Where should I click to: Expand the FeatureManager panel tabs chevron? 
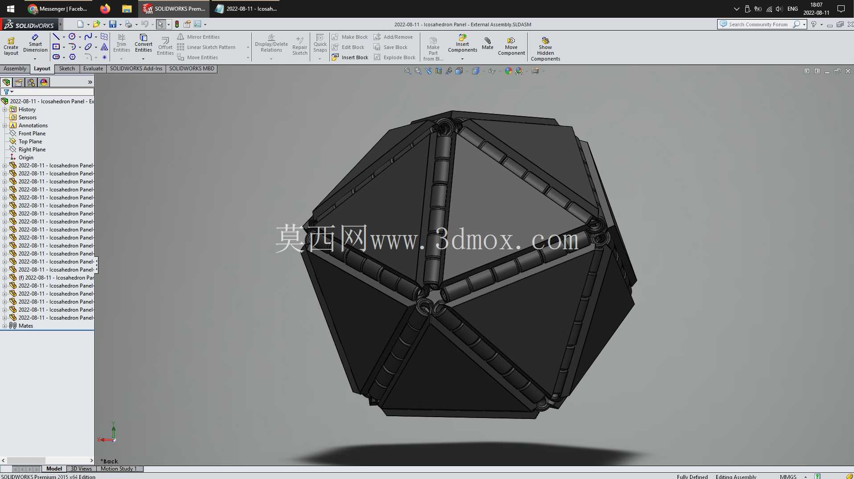(90, 82)
